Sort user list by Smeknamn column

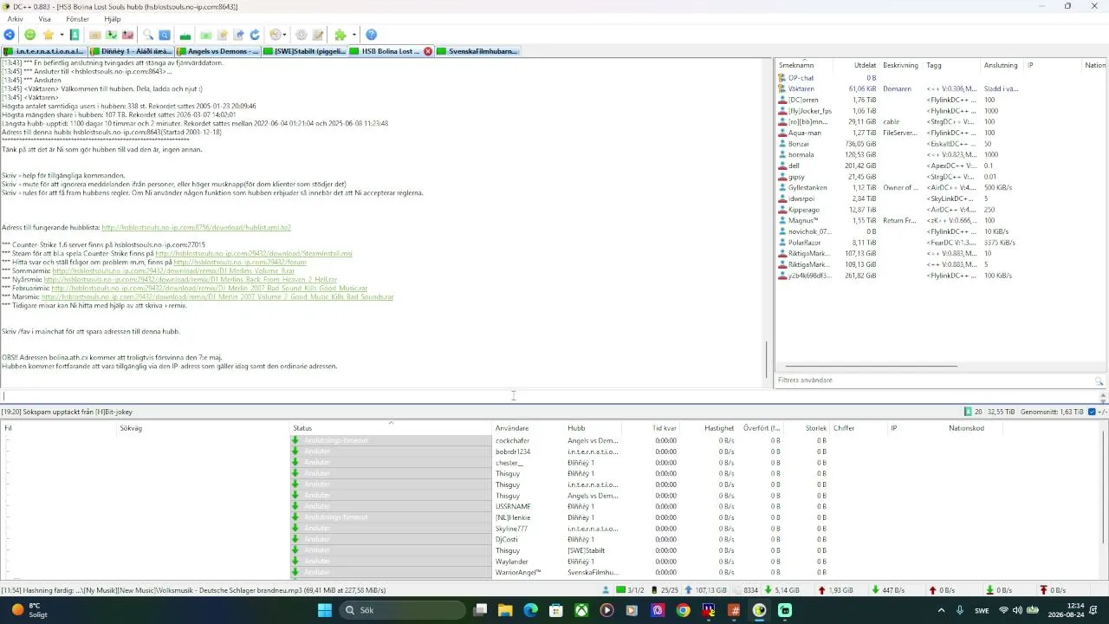coord(805,65)
